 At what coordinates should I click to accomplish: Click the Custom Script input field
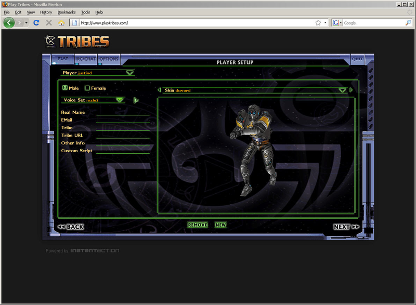click(123, 151)
